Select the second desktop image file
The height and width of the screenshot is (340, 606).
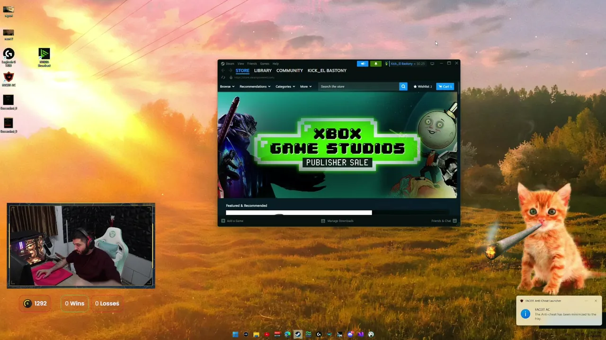coord(9,34)
